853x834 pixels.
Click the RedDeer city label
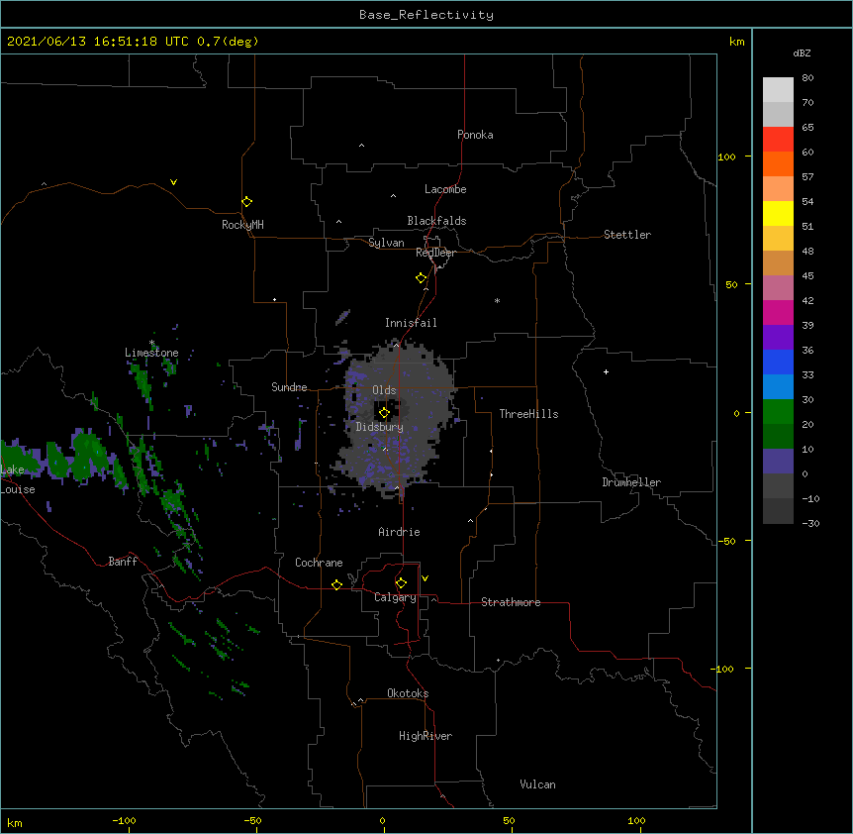435,253
